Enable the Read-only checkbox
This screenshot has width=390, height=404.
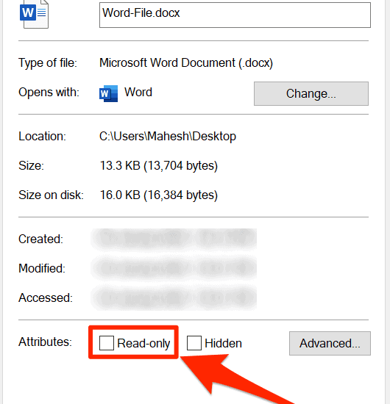coord(107,343)
